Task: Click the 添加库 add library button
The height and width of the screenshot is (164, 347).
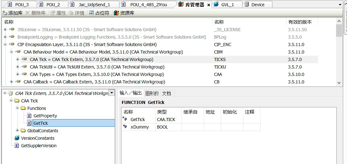Action: point(12,13)
